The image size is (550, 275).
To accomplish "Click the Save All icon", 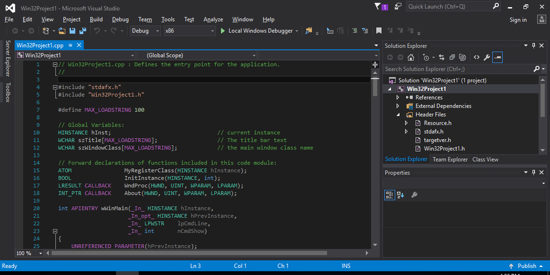I will coord(83,31).
